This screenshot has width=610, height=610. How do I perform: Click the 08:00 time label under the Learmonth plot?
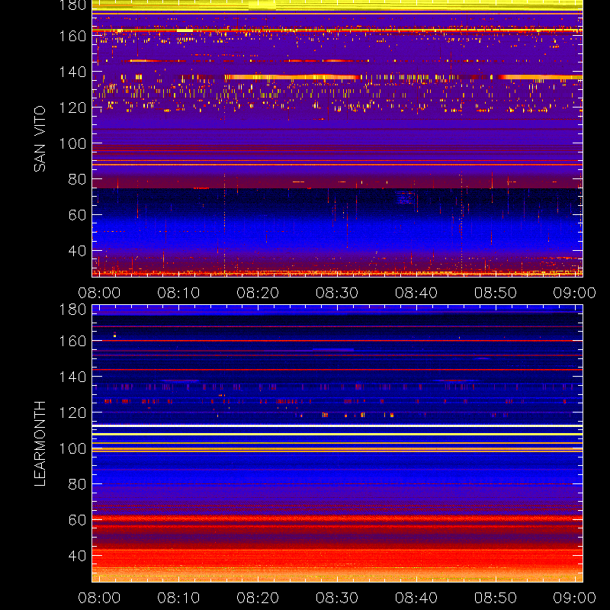pyautogui.click(x=99, y=598)
